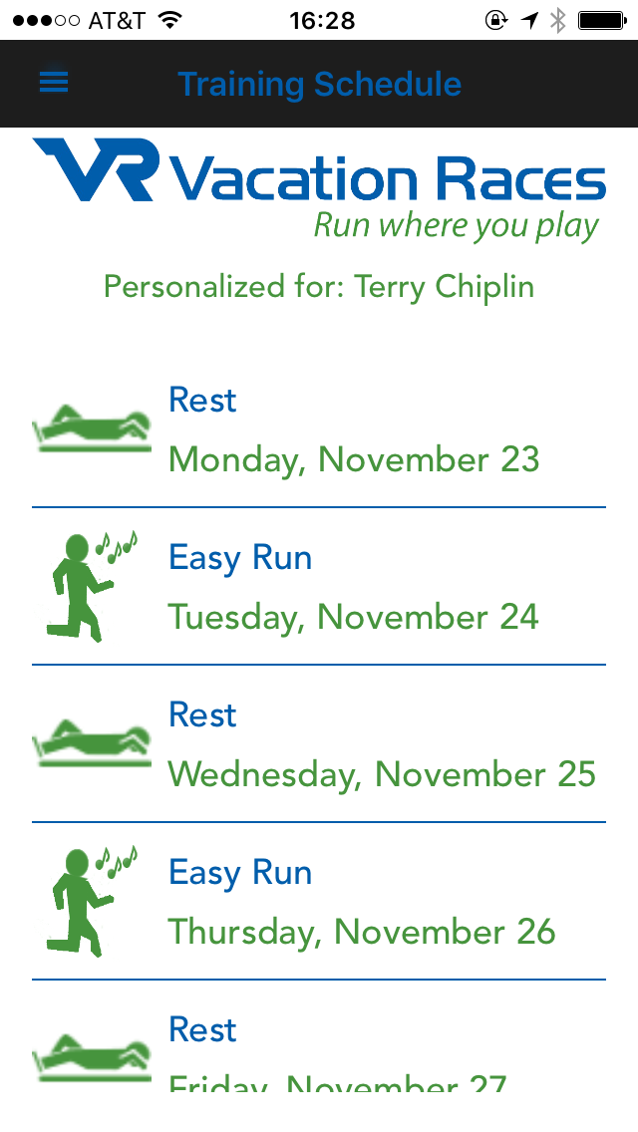
Task: Select Thursday, November 26 date
Action: [x=362, y=932]
